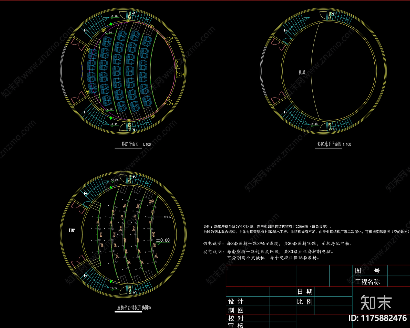This screenshot has height=328, width=410.
Task: Select the '强电说明' electrical note line
Action: pos(278,244)
